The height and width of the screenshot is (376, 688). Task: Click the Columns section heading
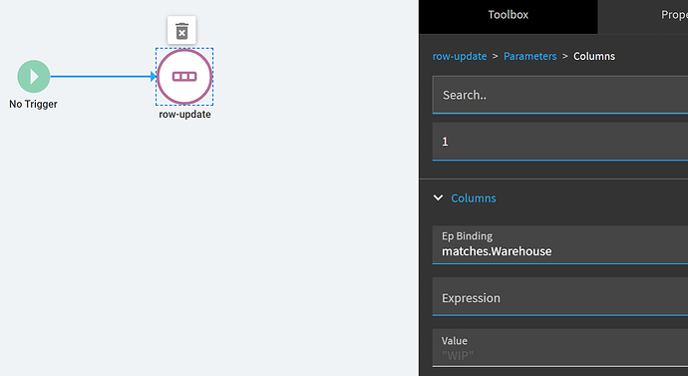474,198
